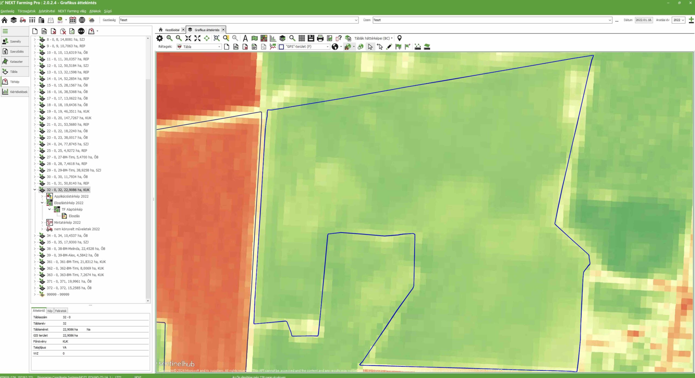
Task: Click the red tractor icon in main toolbar
Action: (x=23, y=20)
